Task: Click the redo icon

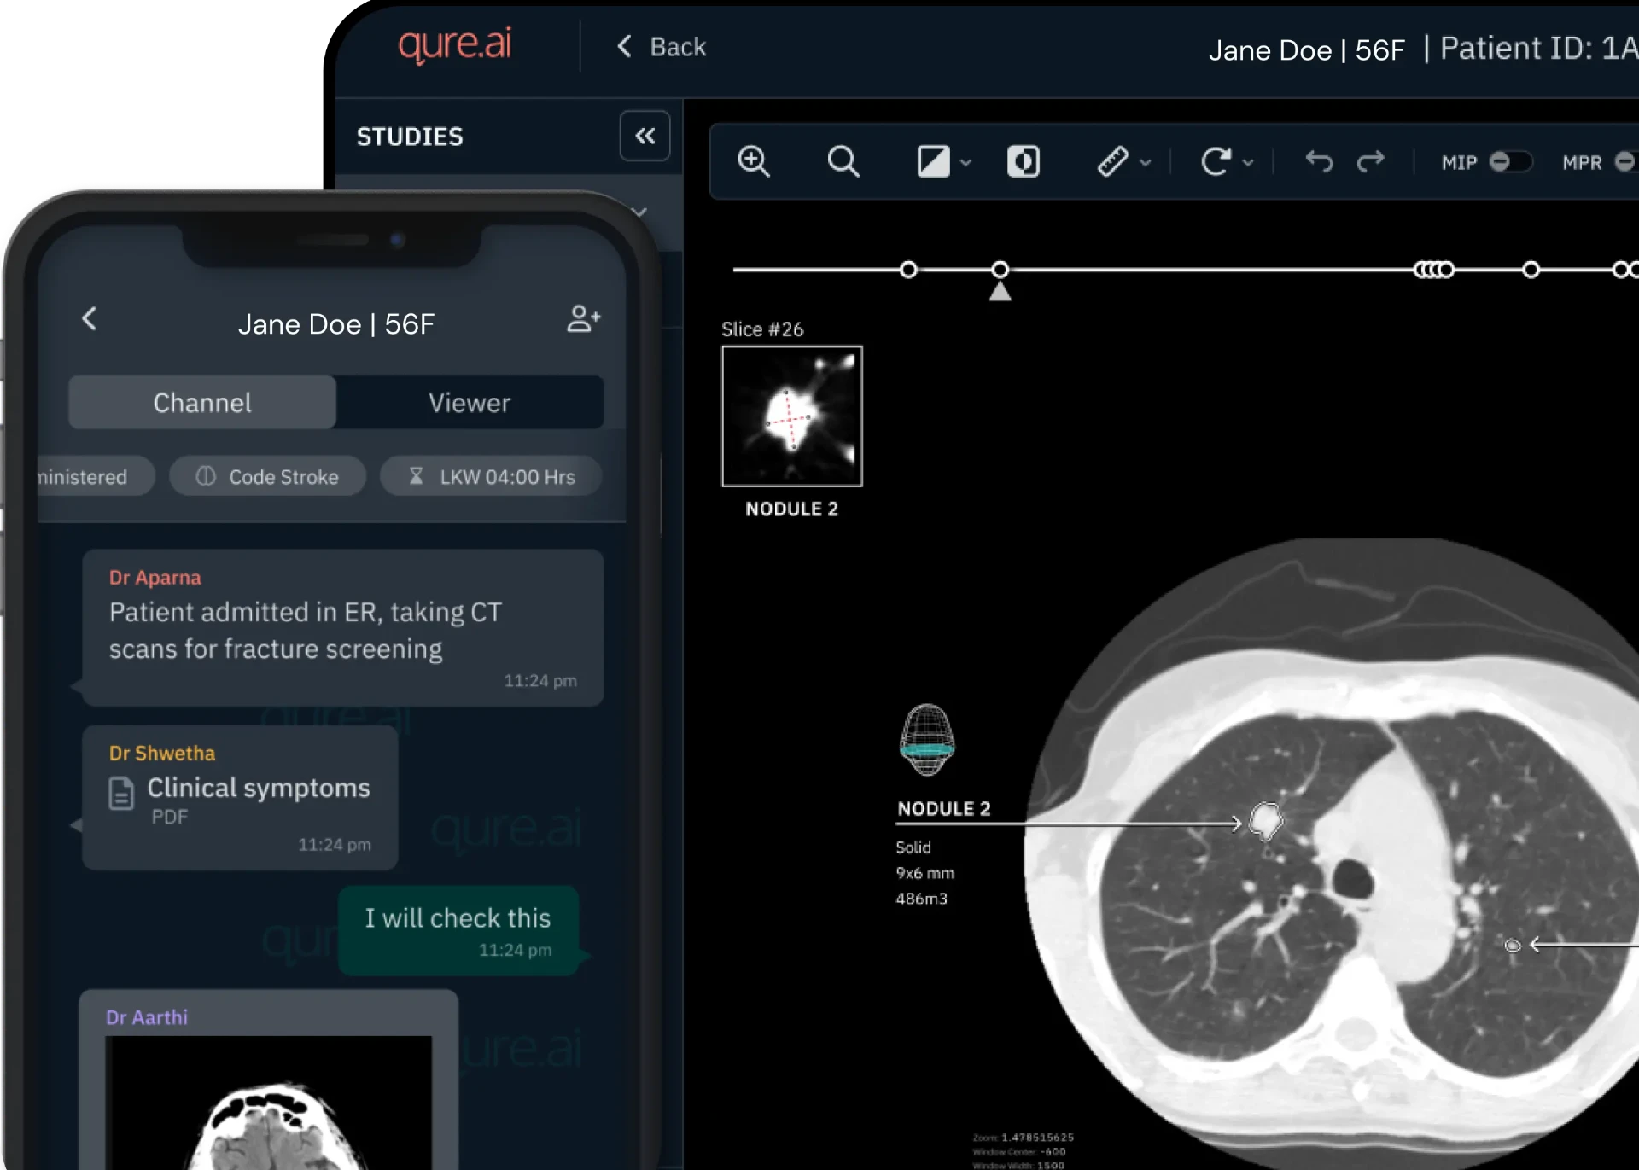Action: point(1372,161)
